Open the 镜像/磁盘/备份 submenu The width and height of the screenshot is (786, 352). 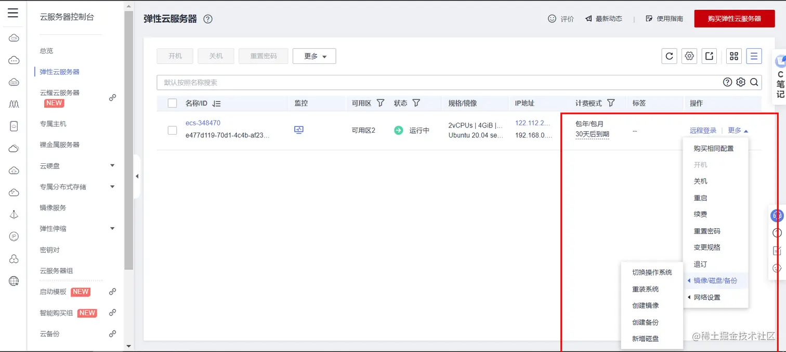click(x=715, y=281)
